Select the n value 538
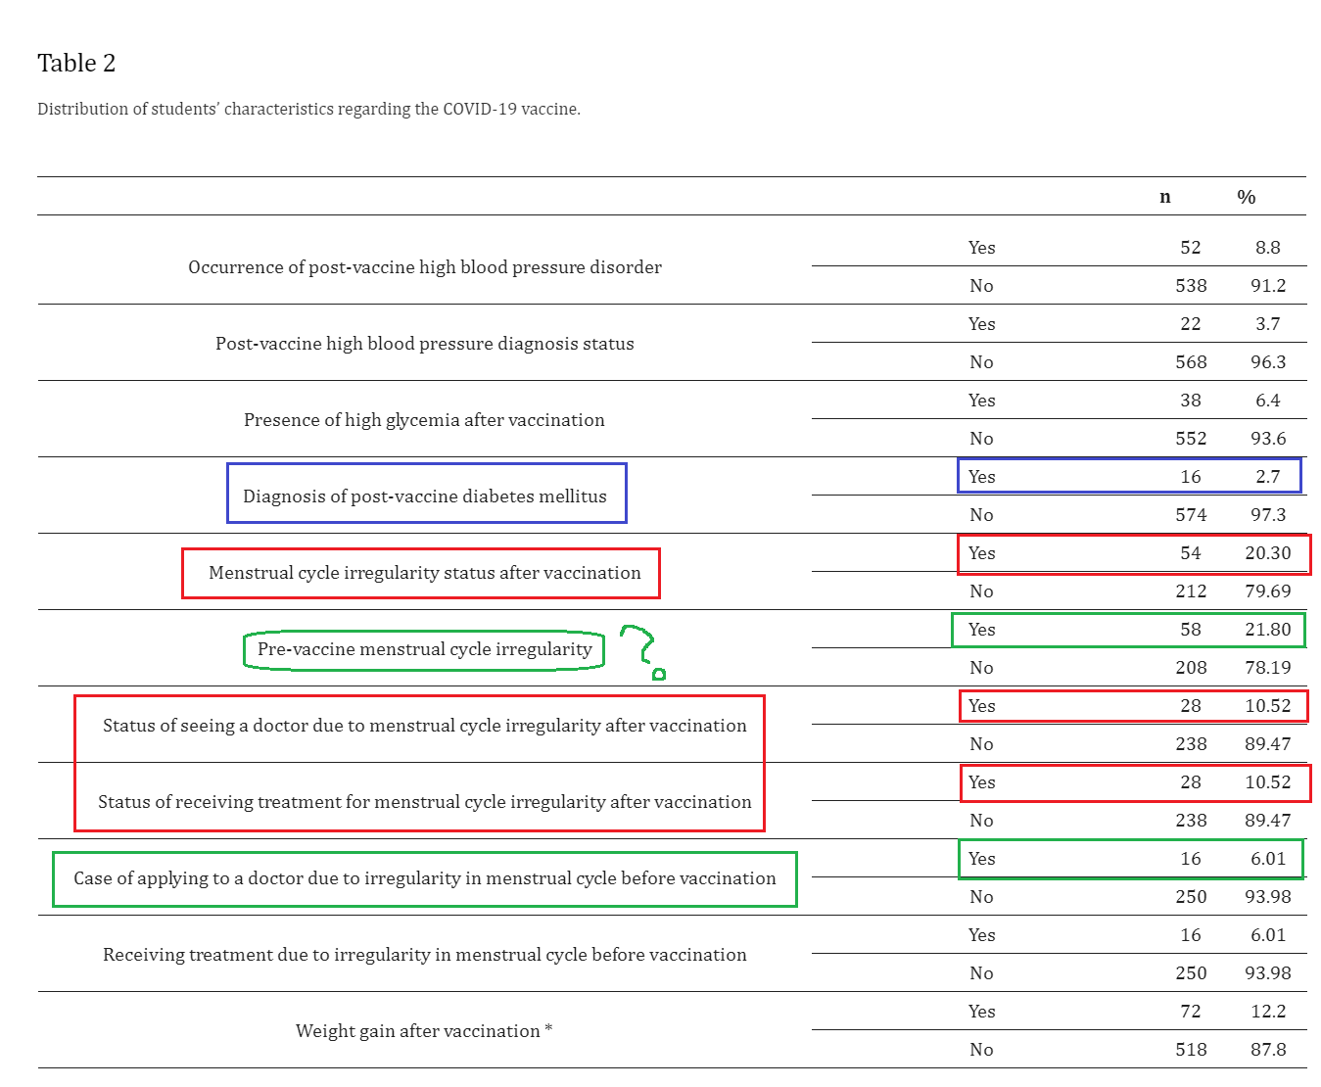 (x=1191, y=286)
